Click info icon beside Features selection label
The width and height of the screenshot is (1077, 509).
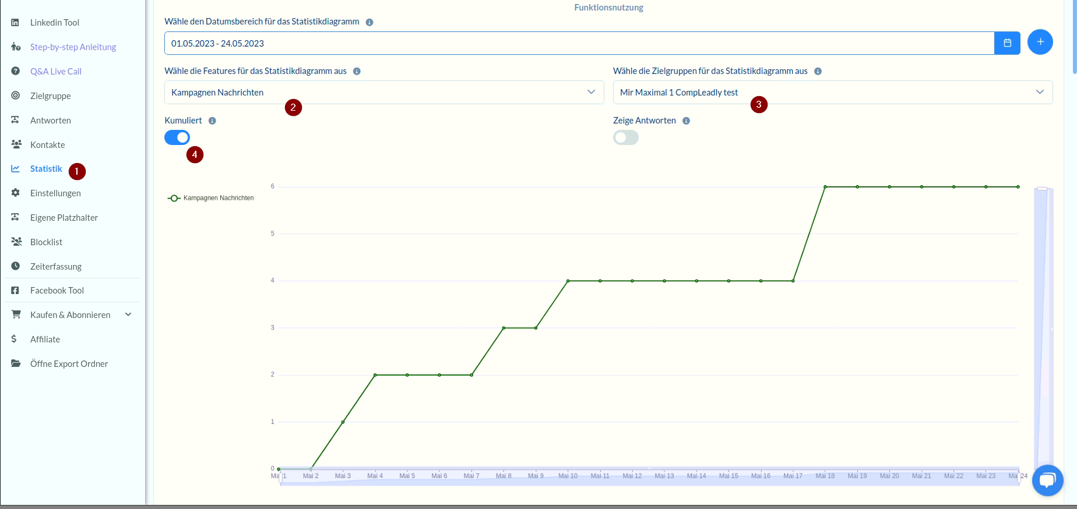tap(357, 72)
